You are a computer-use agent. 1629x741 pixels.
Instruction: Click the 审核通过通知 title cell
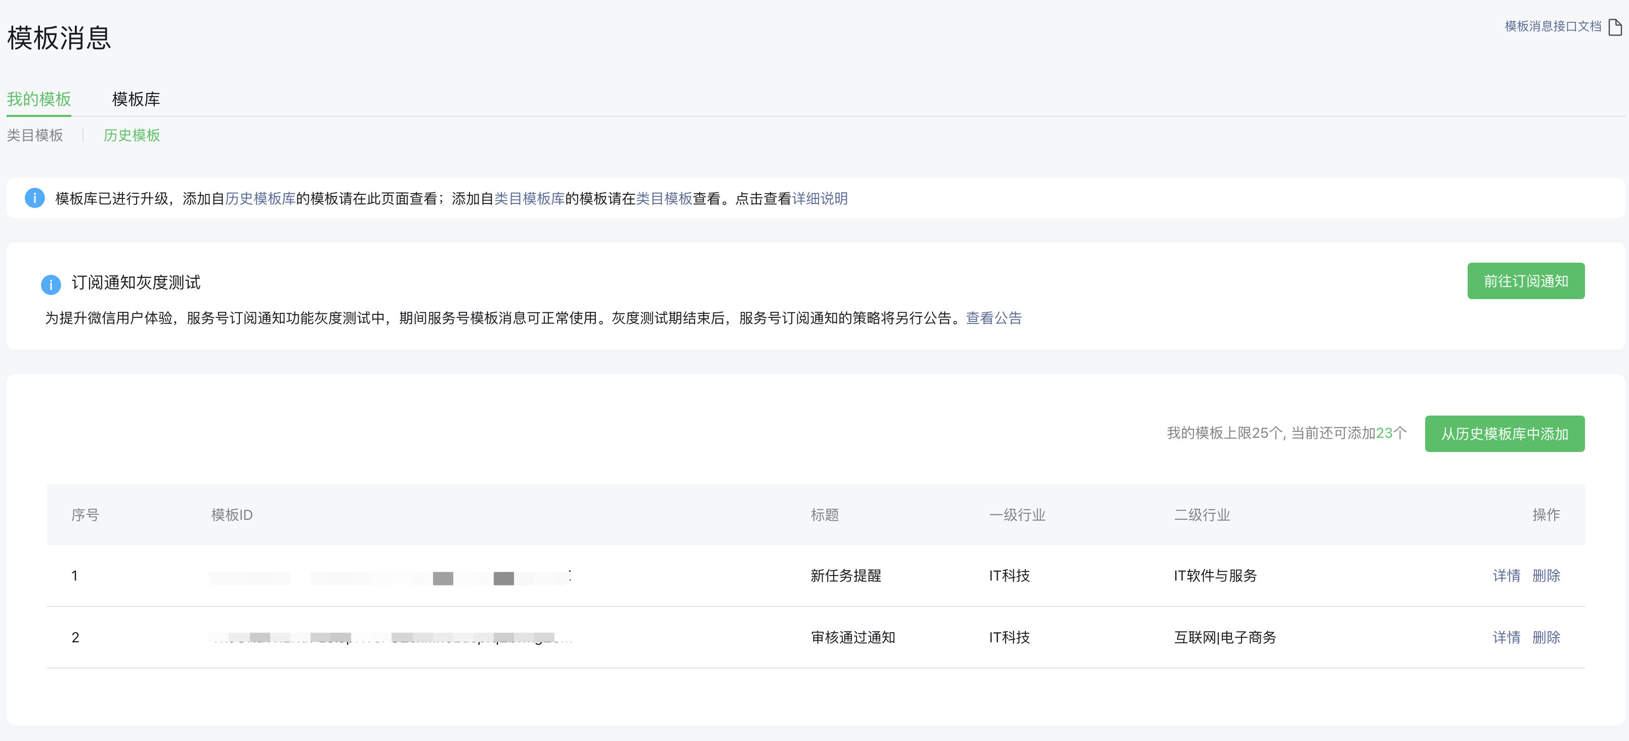pyautogui.click(x=852, y=637)
